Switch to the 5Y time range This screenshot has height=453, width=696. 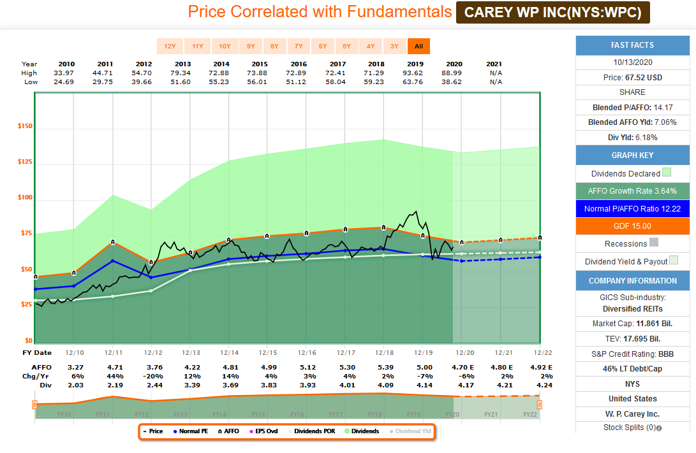click(x=346, y=46)
